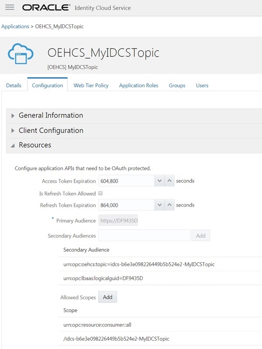Decrease Access Token Expiration with the down arrow
The width and height of the screenshot is (262, 349).
(x=159, y=180)
